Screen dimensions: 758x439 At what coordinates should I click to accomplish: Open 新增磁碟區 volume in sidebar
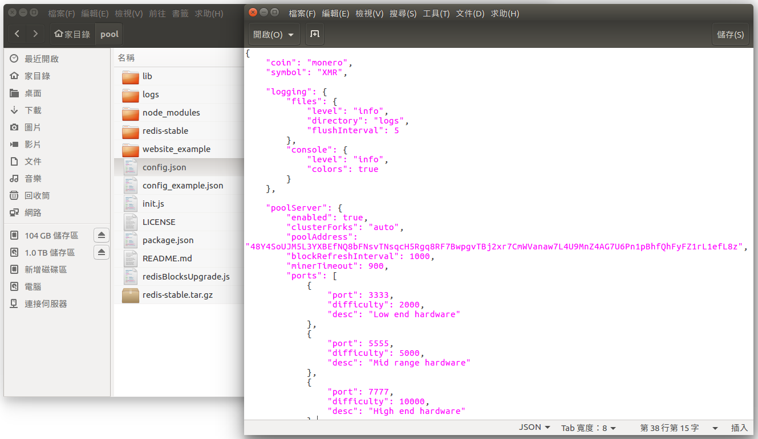[x=56, y=269]
